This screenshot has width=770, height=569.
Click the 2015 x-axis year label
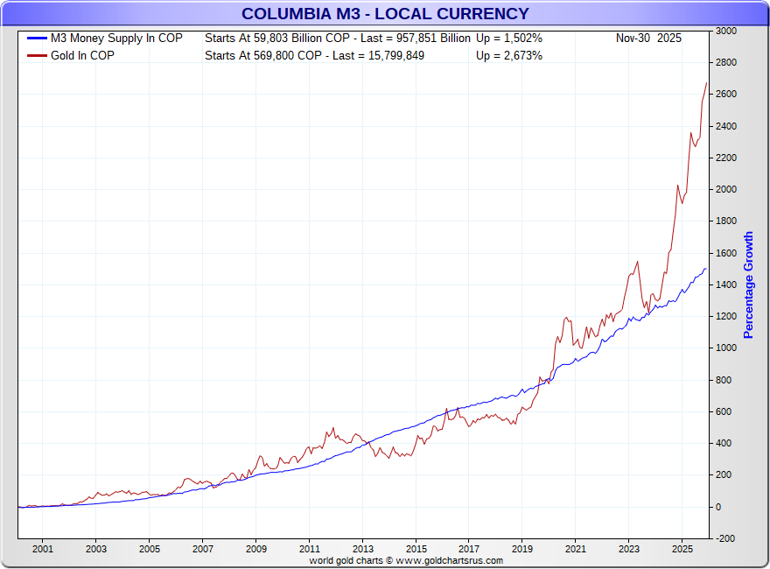tap(416, 549)
